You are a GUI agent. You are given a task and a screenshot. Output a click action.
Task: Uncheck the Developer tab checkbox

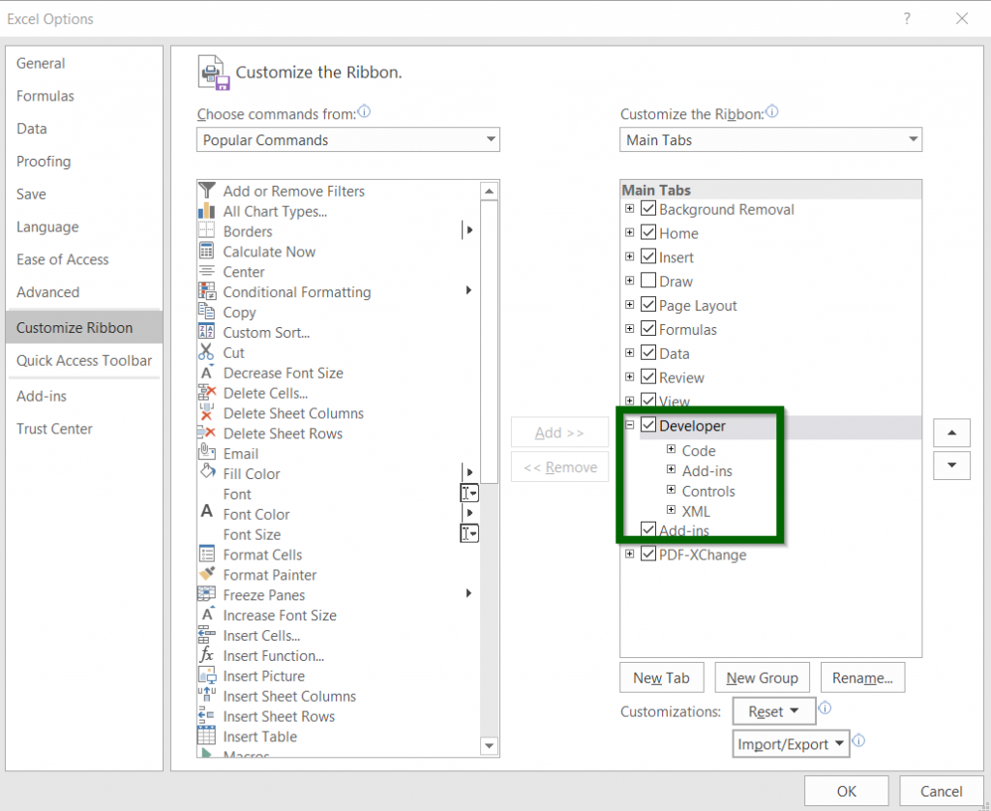(x=648, y=426)
